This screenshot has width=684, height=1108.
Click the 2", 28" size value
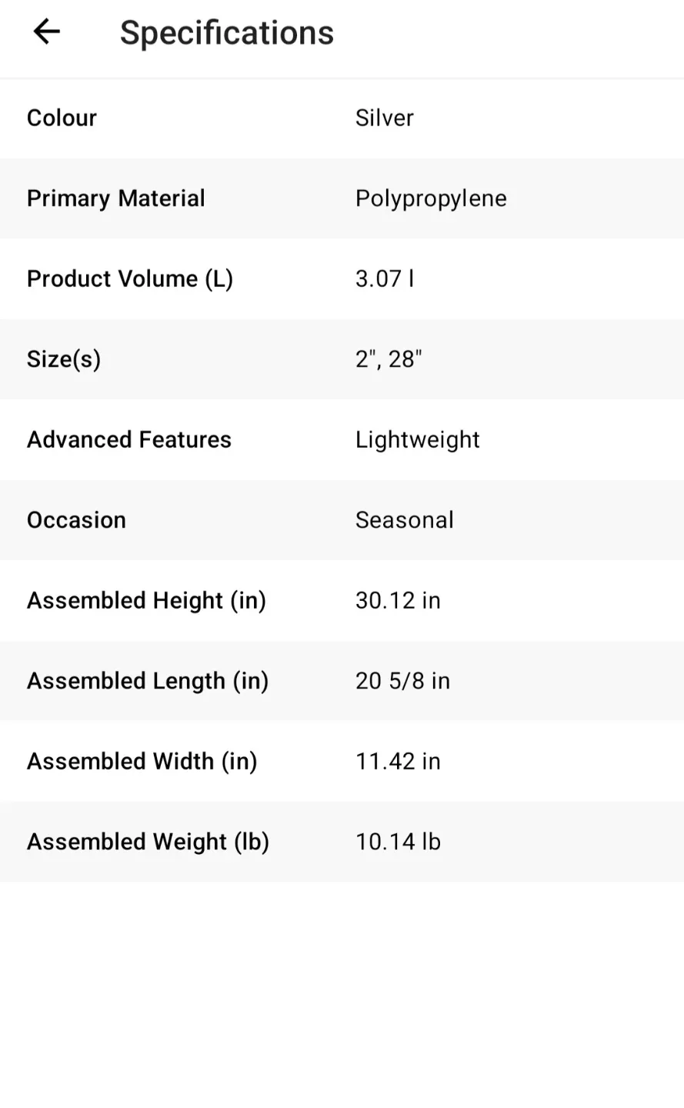coord(389,359)
